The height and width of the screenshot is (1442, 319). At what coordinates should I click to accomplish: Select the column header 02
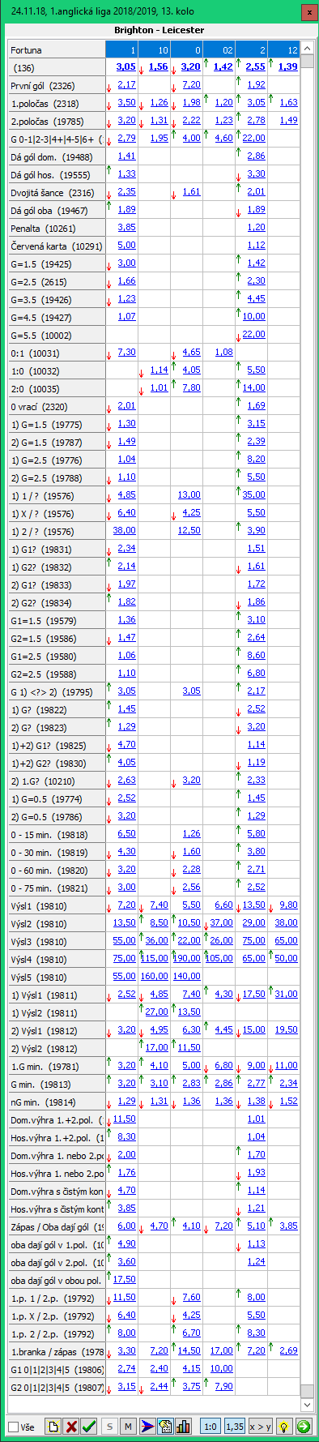point(219,50)
